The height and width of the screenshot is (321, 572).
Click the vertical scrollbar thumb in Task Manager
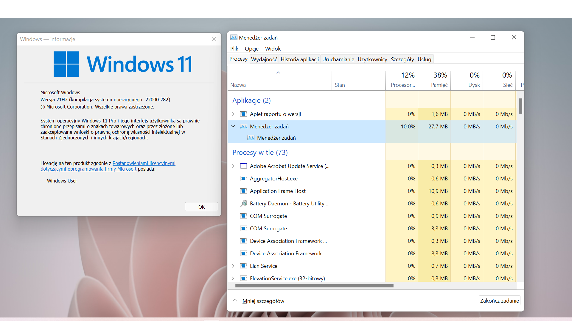pyautogui.click(x=520, y=106)
